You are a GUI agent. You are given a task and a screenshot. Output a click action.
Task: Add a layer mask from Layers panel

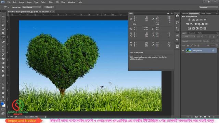(x=196, y=117)
